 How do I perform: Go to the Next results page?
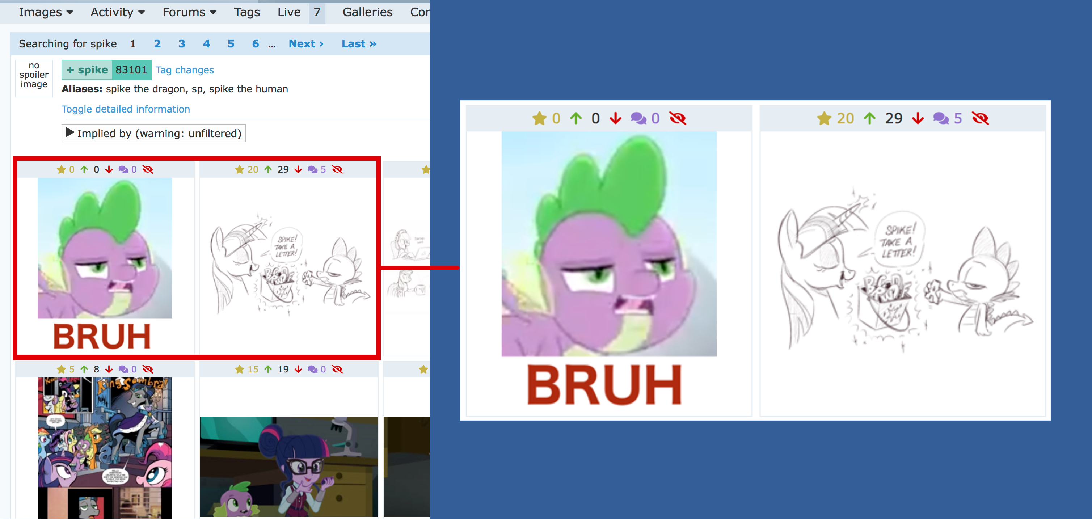pos(305,44)
